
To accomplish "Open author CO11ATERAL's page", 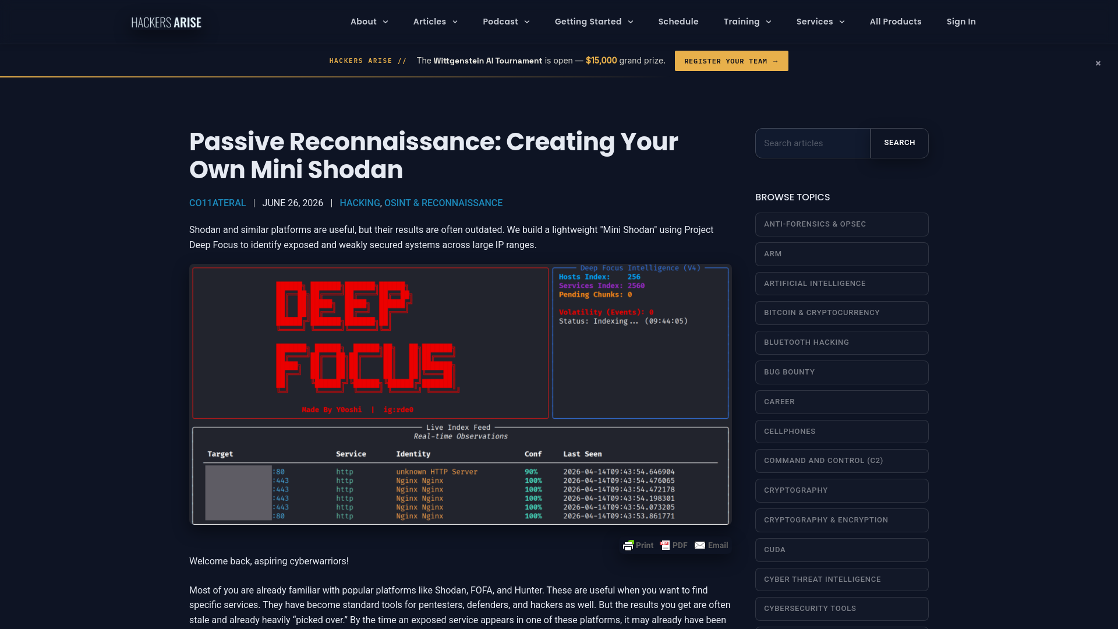I will [x=217, y=203].
